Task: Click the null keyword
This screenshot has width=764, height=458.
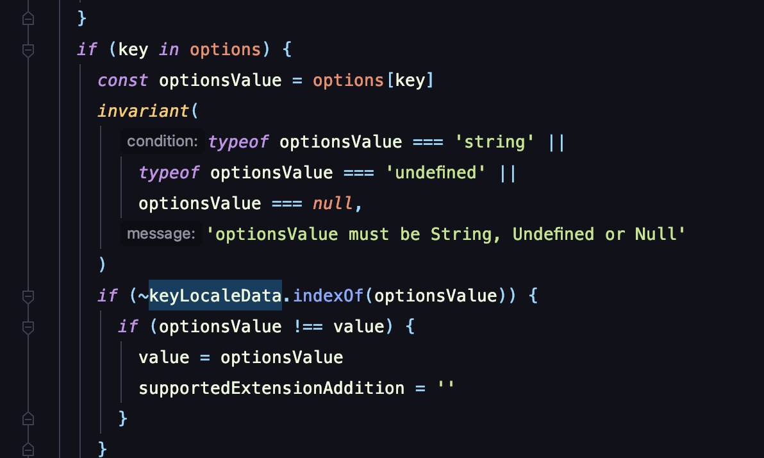Action: pos(333,203)
